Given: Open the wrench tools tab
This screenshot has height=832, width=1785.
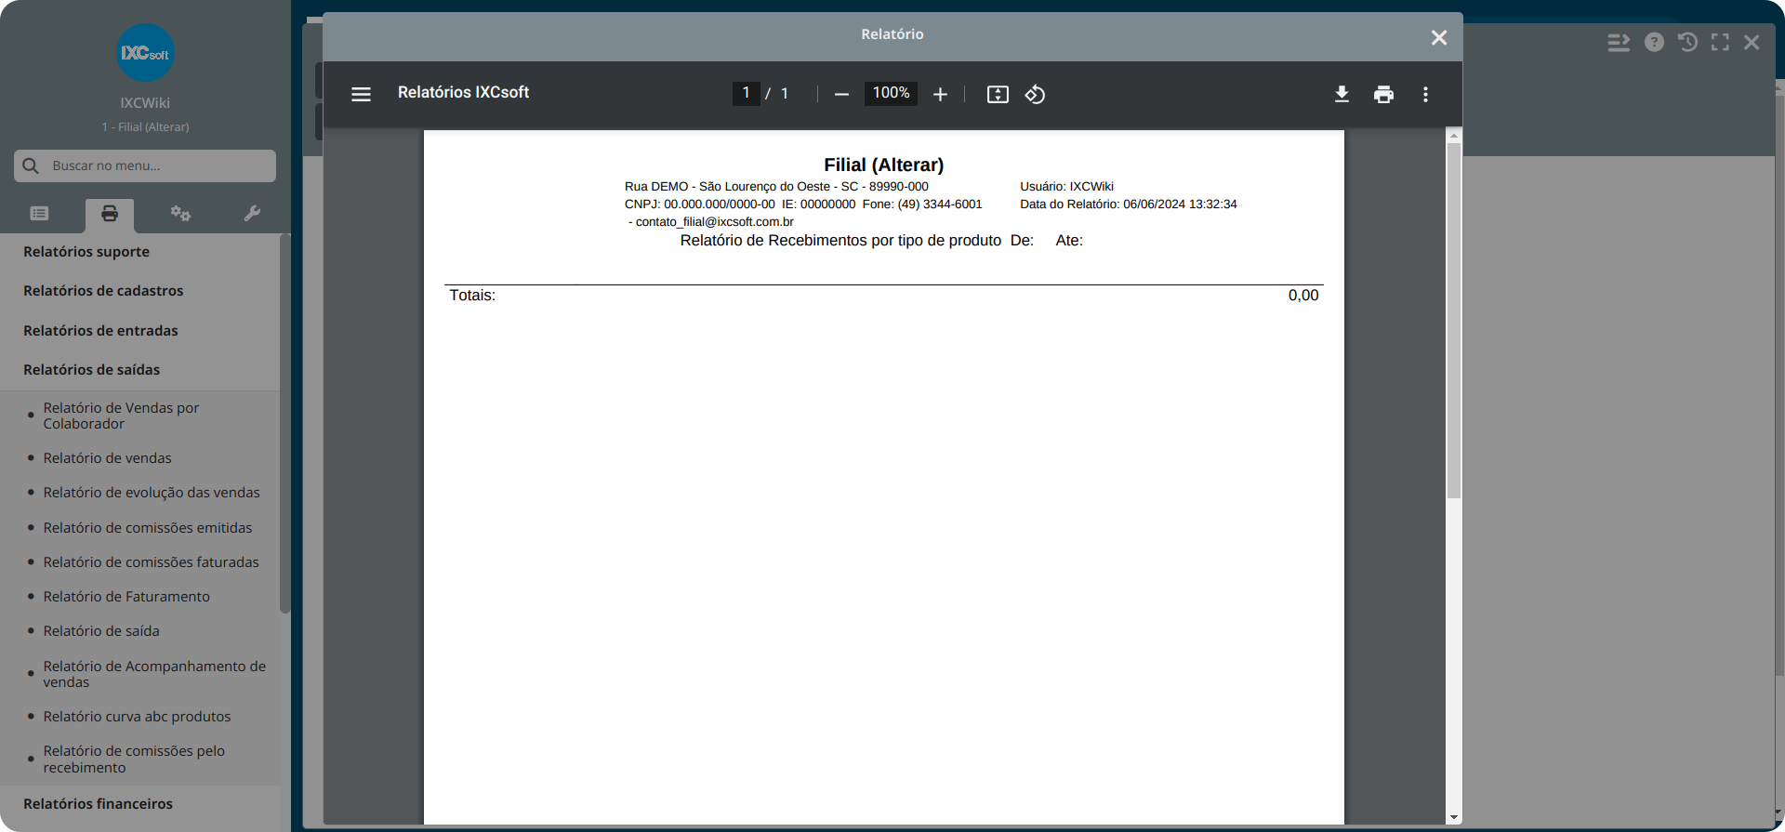Looking at the screenshot, I should tap(252, 214).
